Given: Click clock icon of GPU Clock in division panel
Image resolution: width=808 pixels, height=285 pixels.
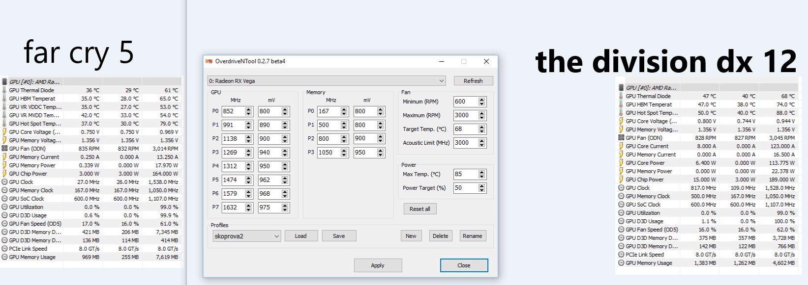Looking at the screenshot, I should (x=621, y=188).
